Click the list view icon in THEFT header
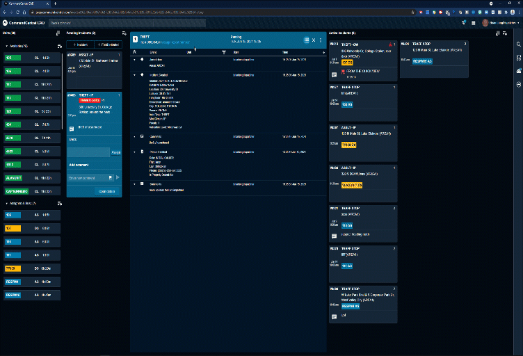The height and width of the screenshot is (356, 523). point(305,40)
